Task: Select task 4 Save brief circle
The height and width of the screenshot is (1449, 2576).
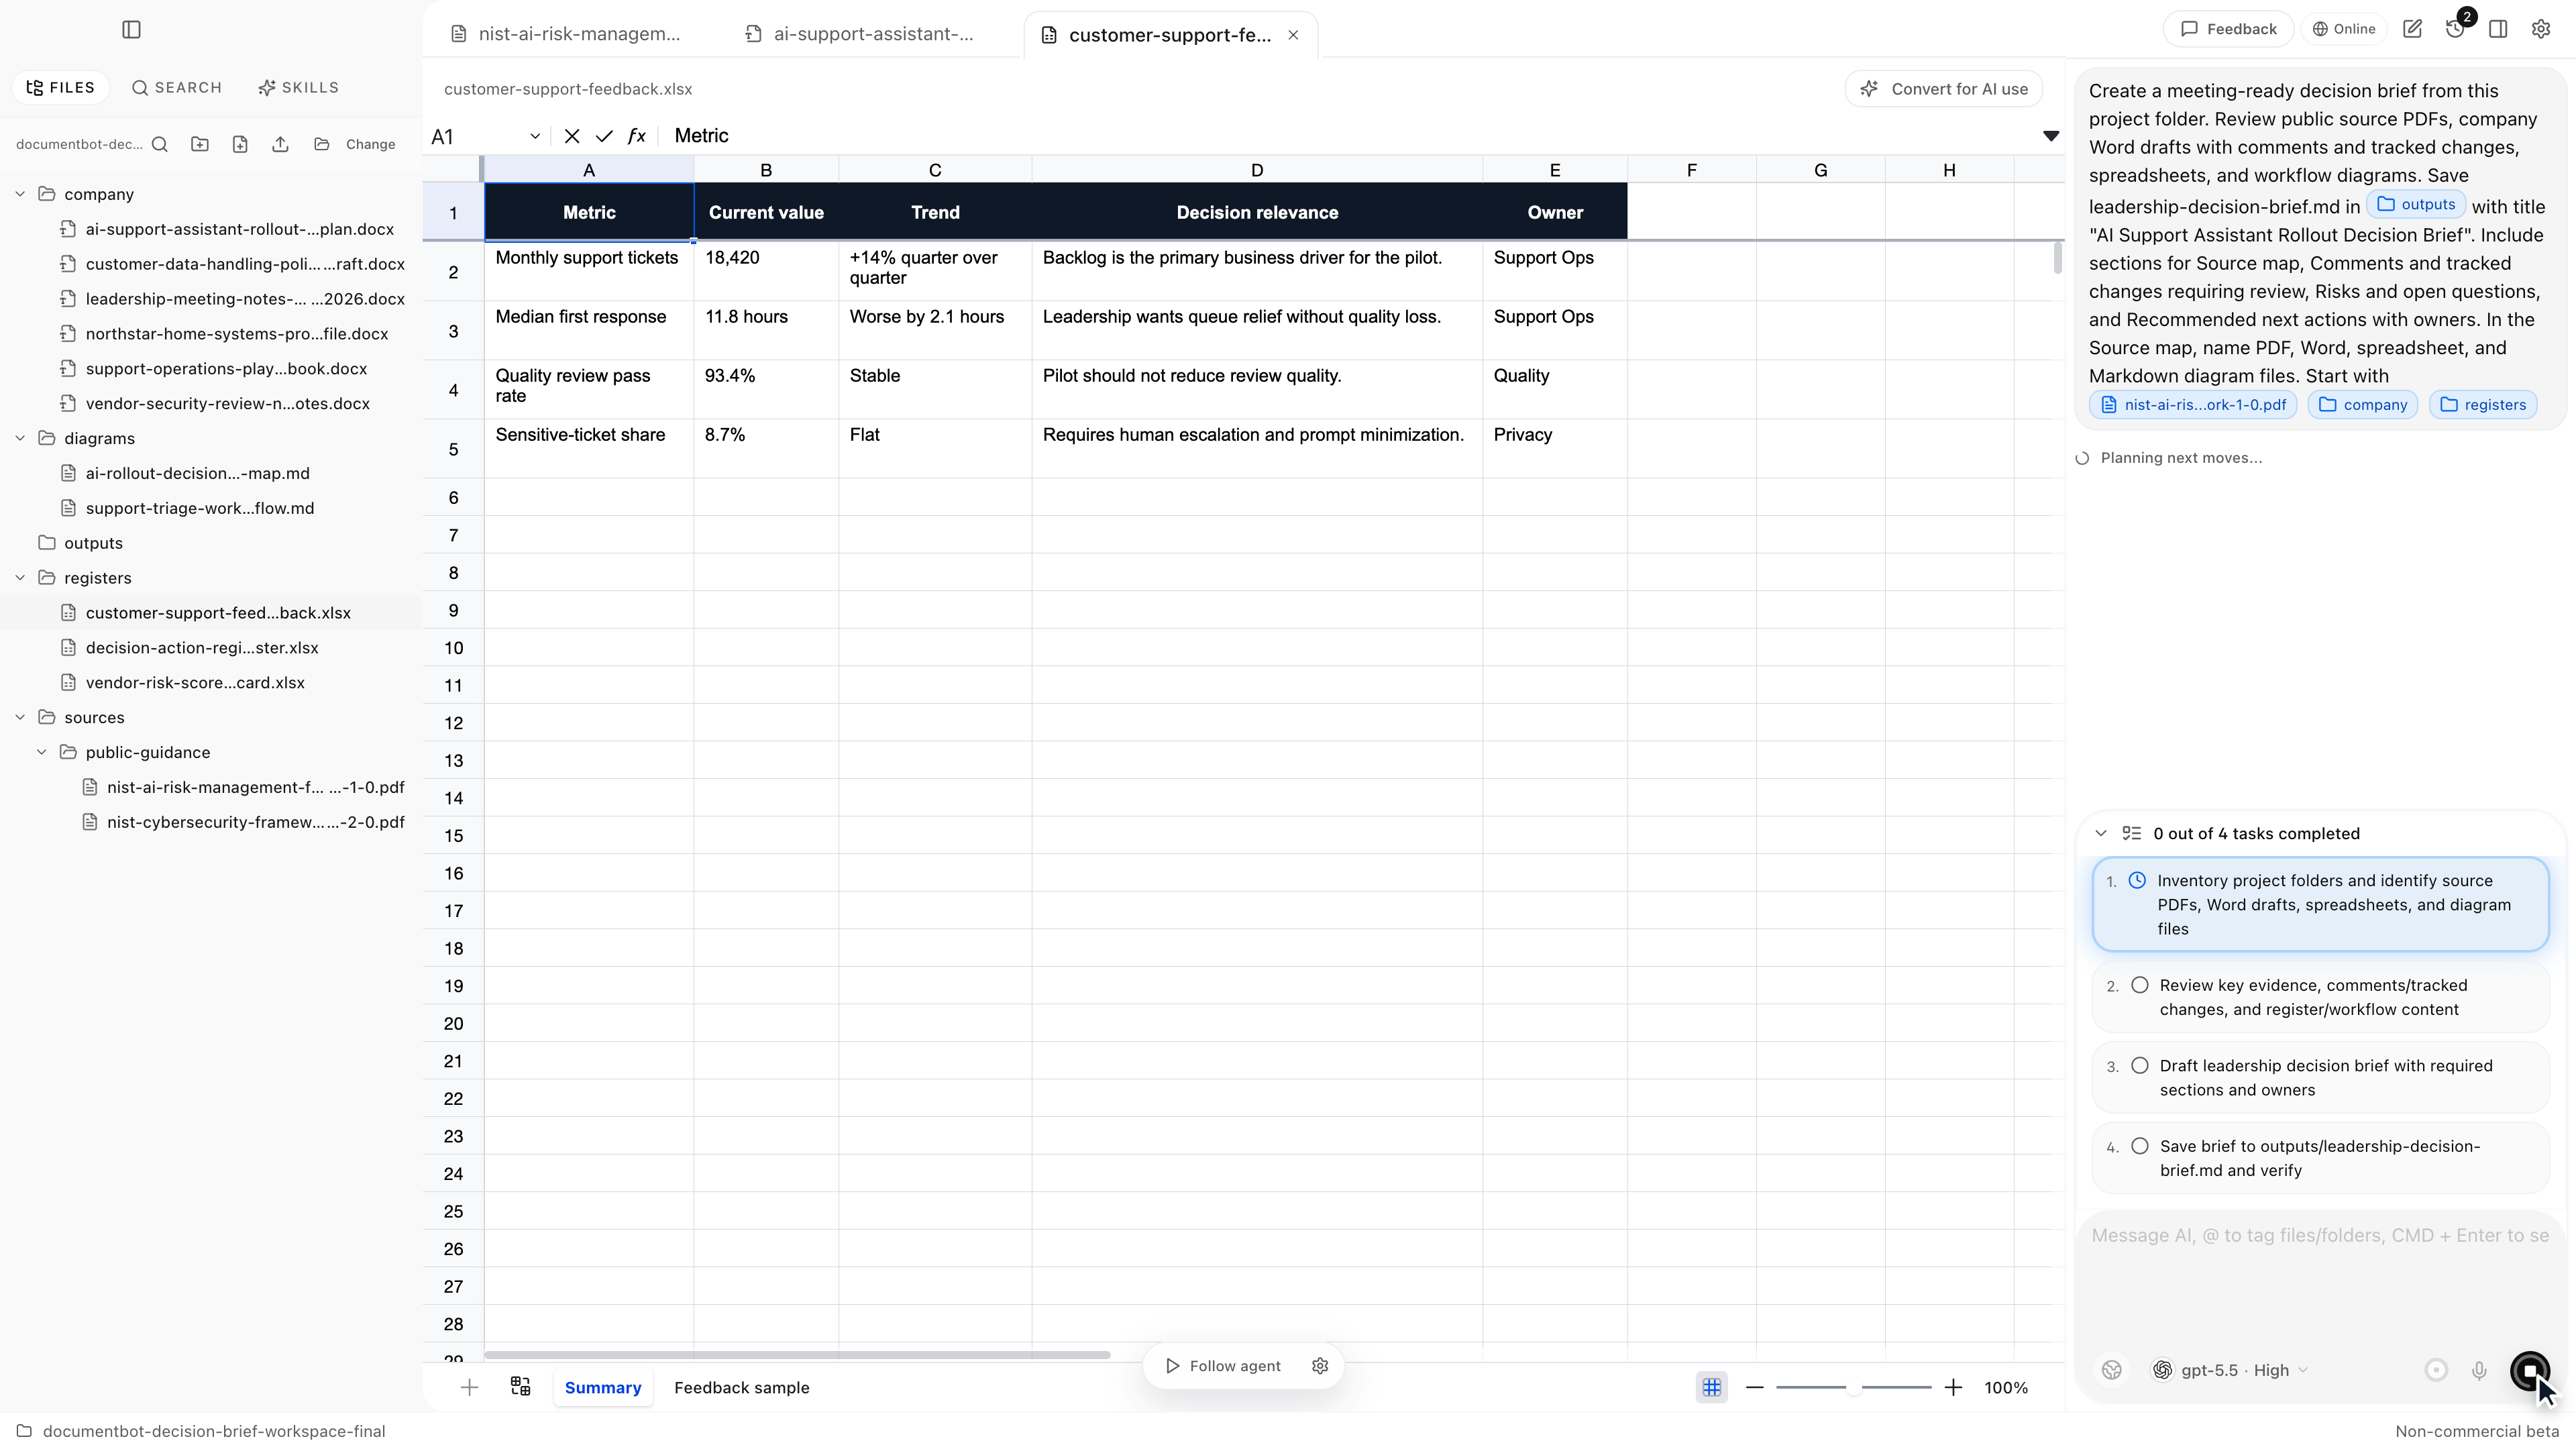Action: click(x=2139, y=1146)
